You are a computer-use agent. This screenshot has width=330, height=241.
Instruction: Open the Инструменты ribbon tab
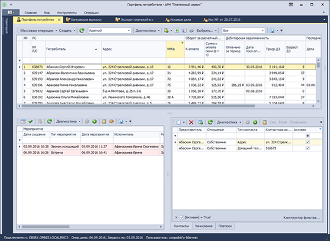pos(67,13)
